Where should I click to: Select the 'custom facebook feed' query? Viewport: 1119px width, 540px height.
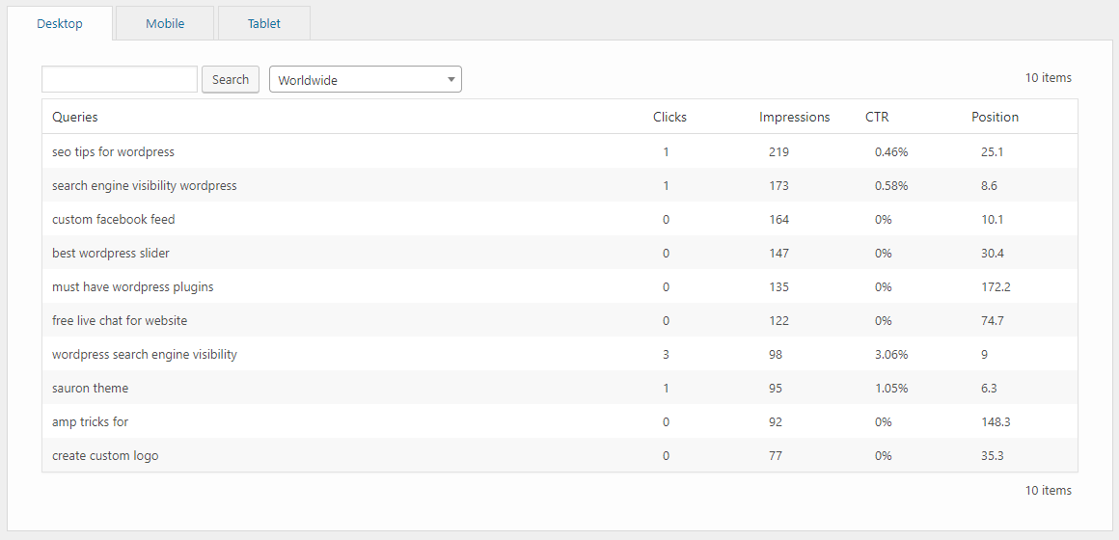(114, 219)
